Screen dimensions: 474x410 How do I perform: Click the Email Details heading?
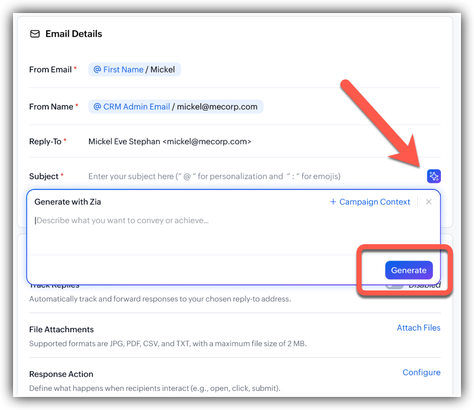[74, 34]
